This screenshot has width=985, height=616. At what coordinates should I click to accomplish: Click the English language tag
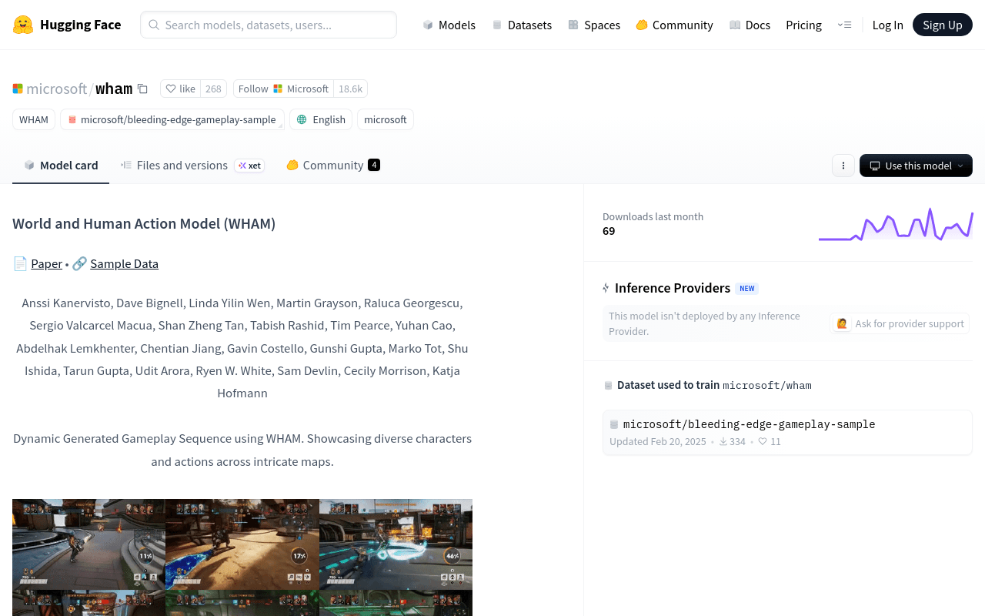coord(321,119)
